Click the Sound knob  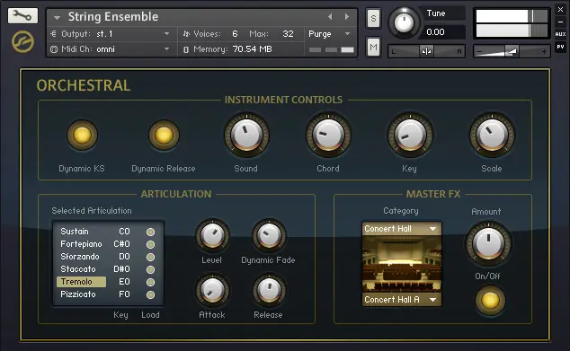[246, 135]
